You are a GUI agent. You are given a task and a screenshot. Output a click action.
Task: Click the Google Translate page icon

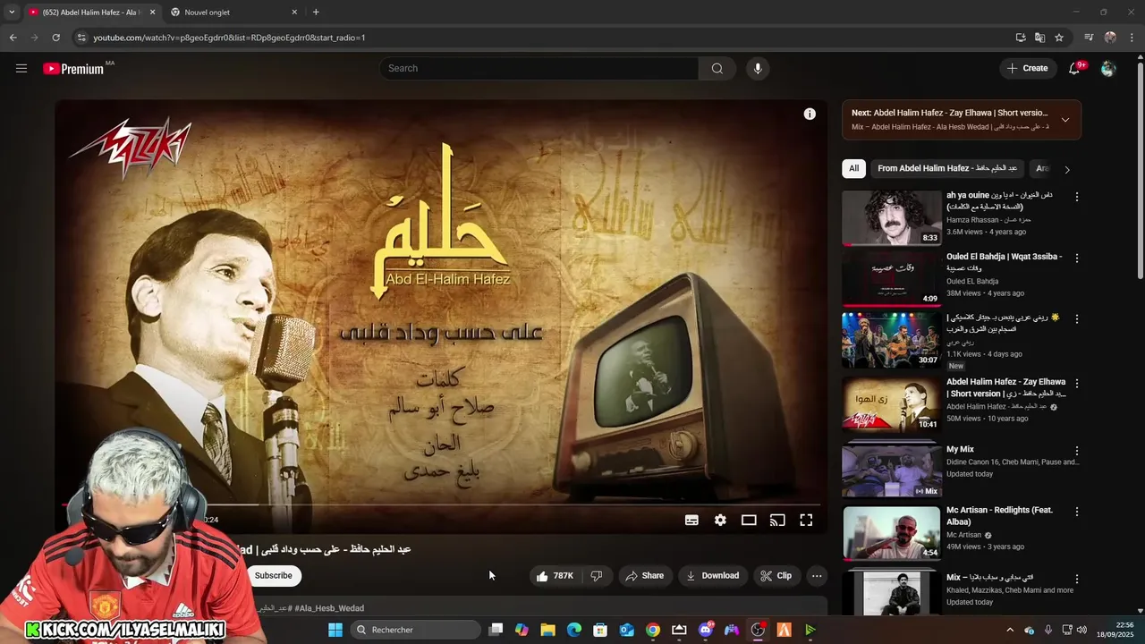1039,38
